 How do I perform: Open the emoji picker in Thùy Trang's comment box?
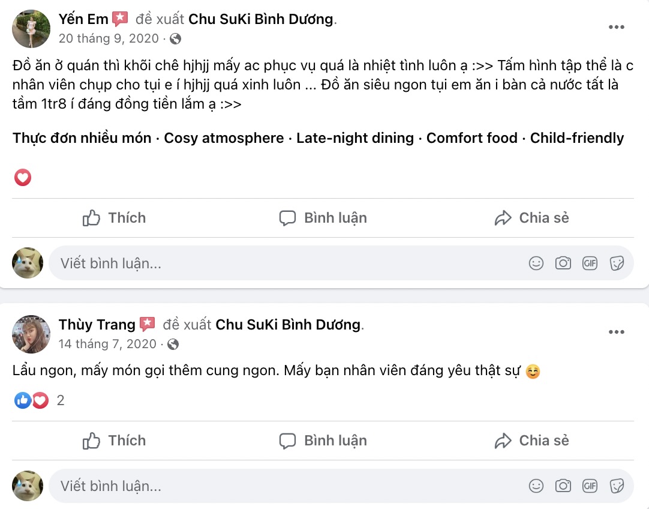(536, 485)
